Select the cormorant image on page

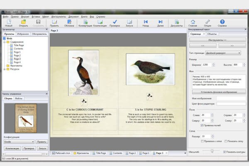coord(83,73)
